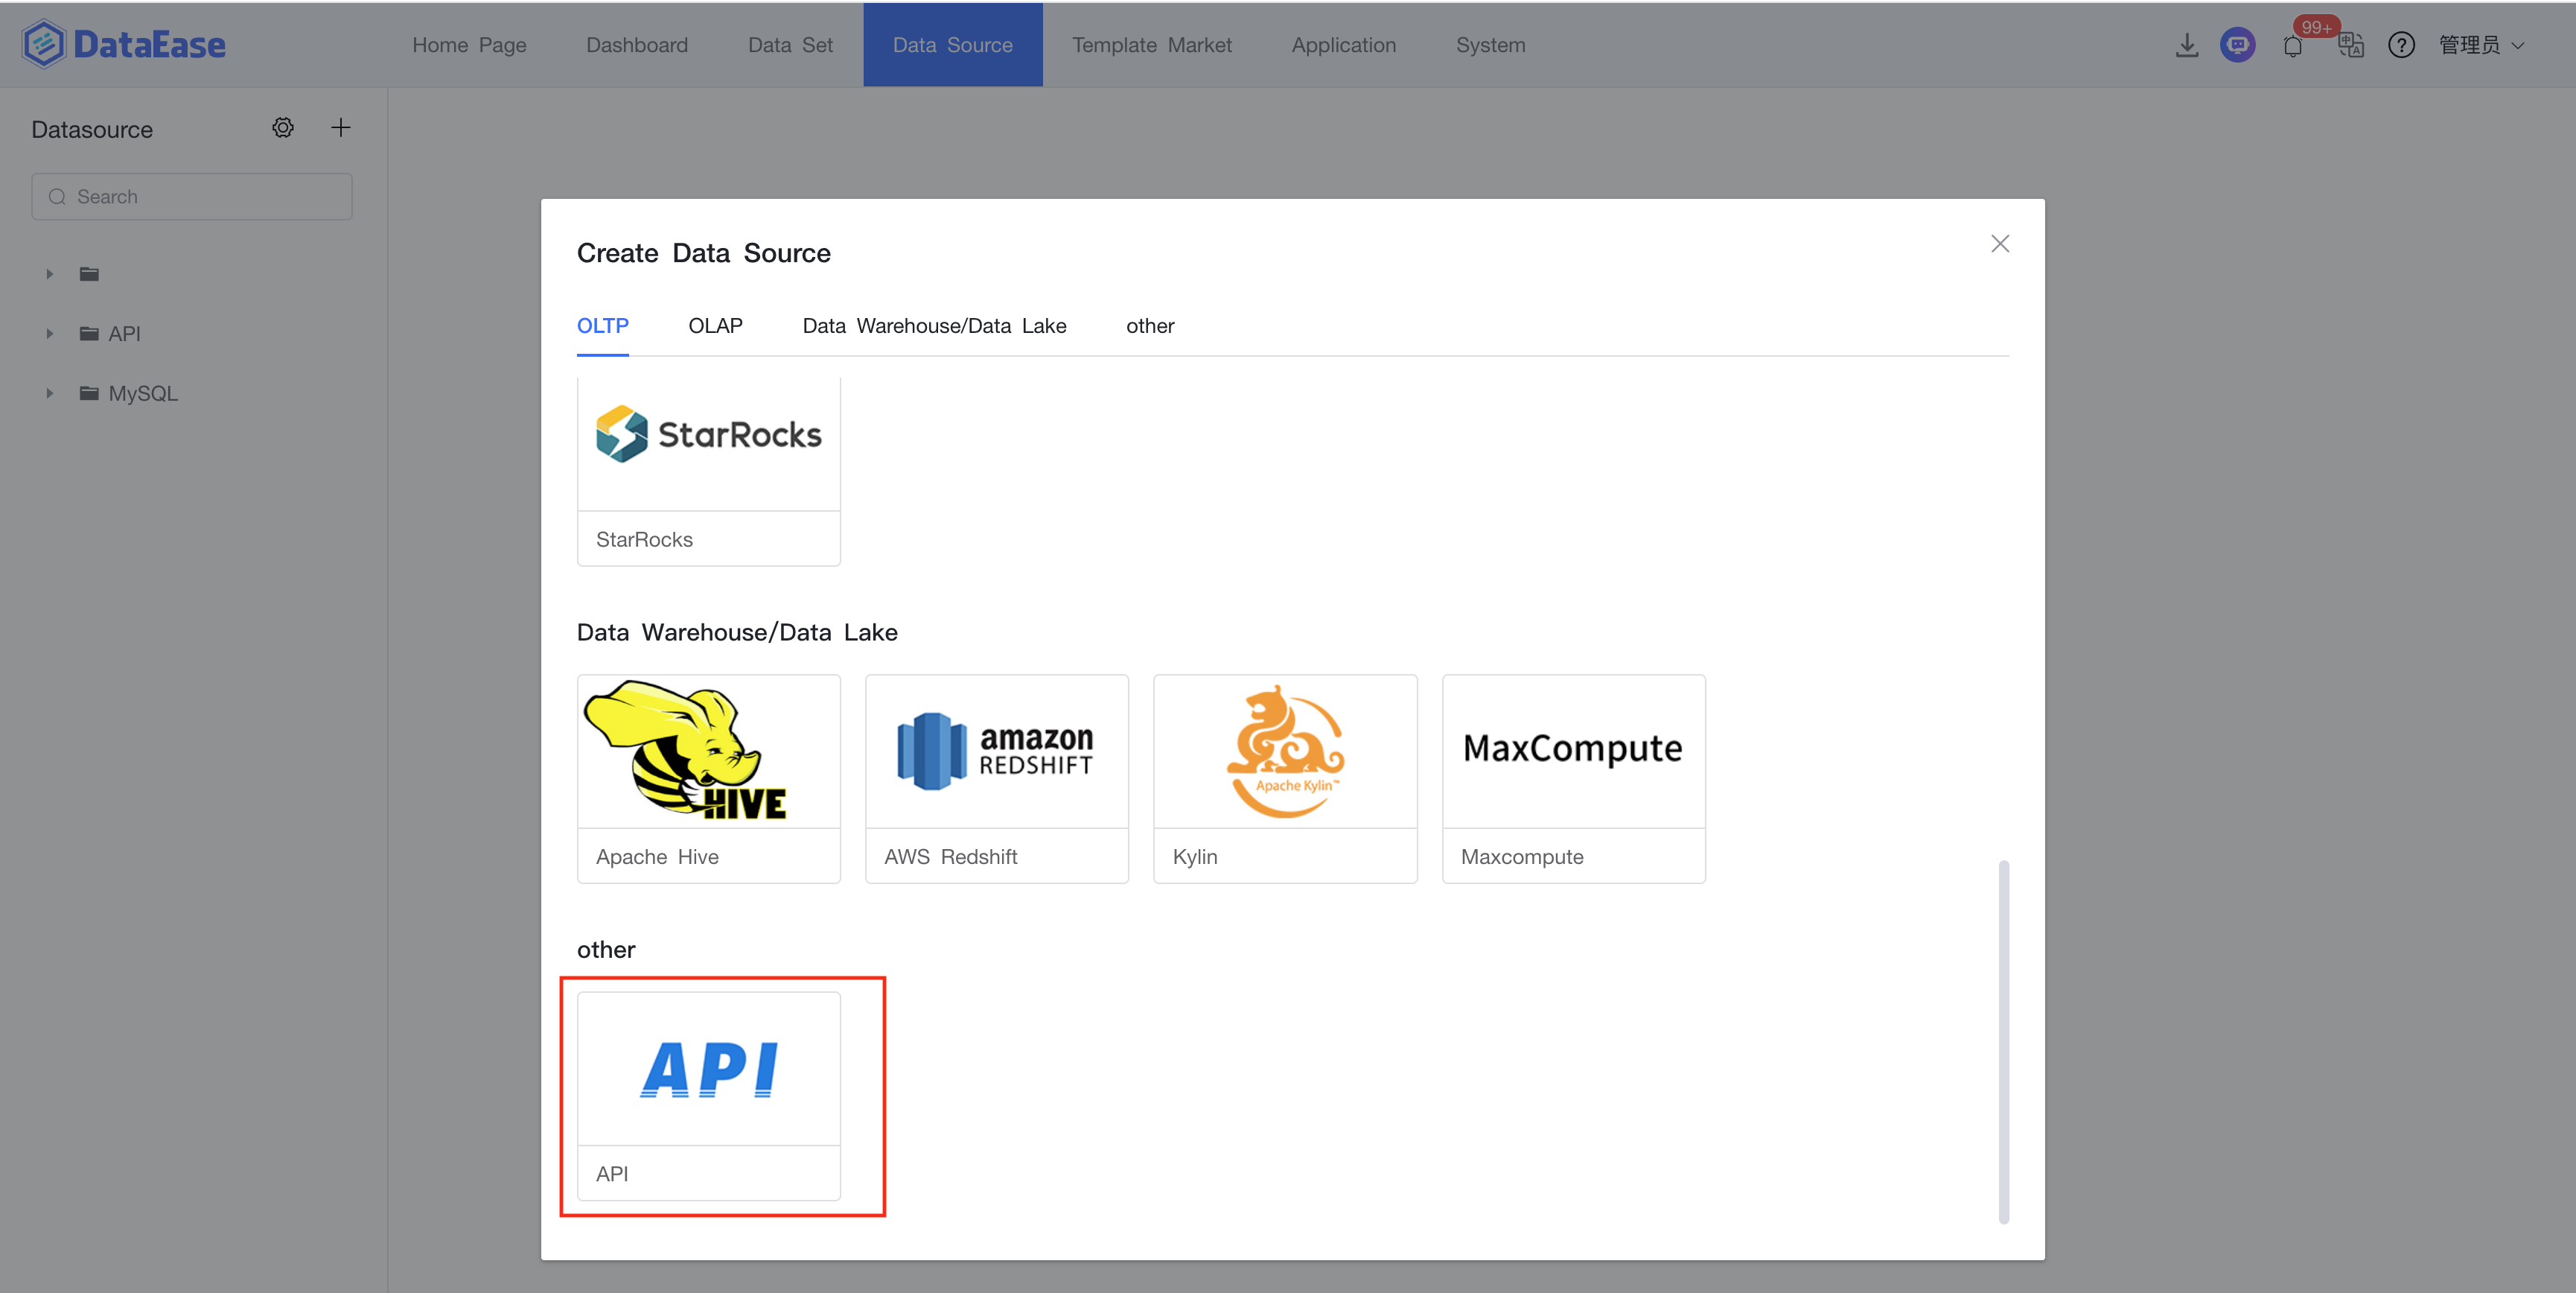Click the purple chat assistant icon
Image resolution: width=2576 pixels, height=1293 pixels.
click(x=2237, y=45)
